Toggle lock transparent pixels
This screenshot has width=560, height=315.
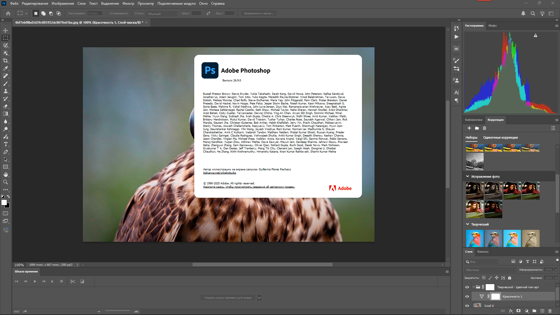point(484,278)
